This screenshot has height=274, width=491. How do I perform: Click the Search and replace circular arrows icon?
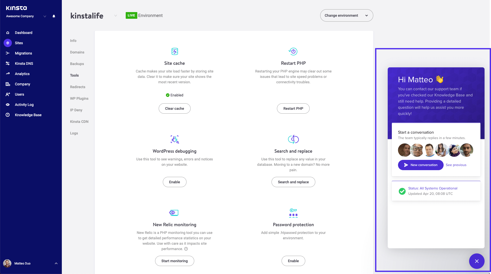293,139
